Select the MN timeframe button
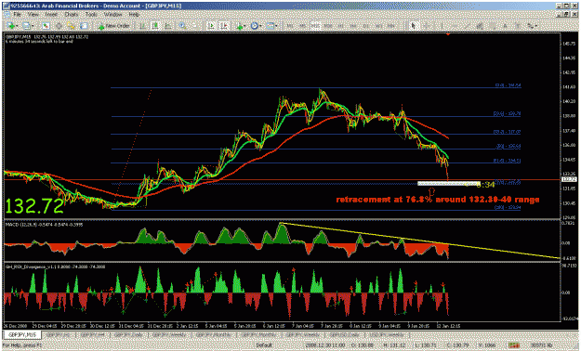 tap(391, 26)
